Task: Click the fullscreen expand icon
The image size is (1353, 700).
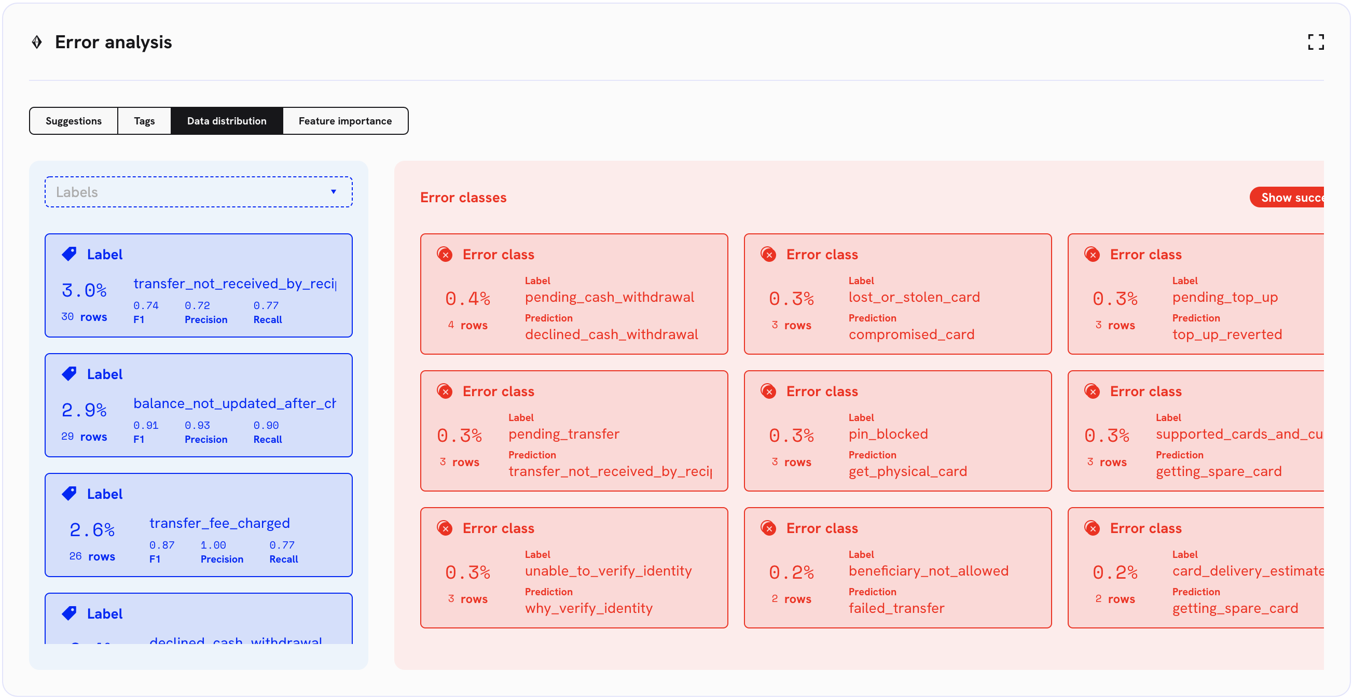Action: [x=1315, y=42]
